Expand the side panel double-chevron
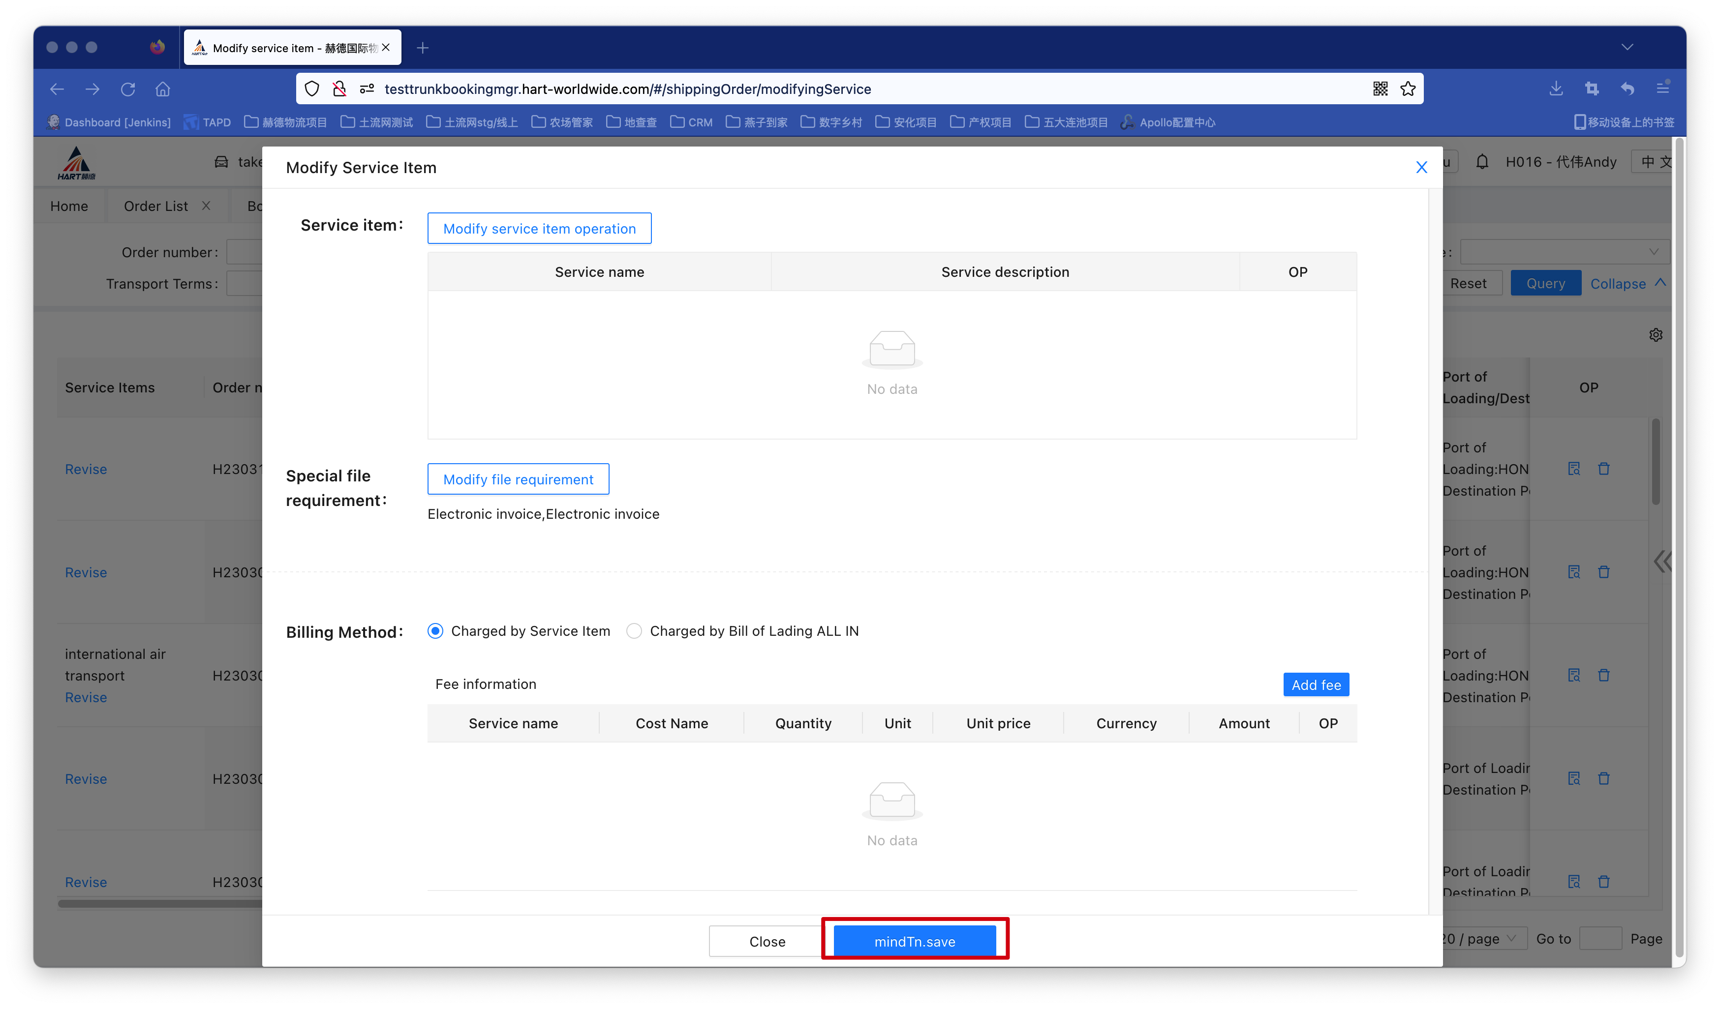This screenshot has width=1720, height=1009. point(1662,562)
